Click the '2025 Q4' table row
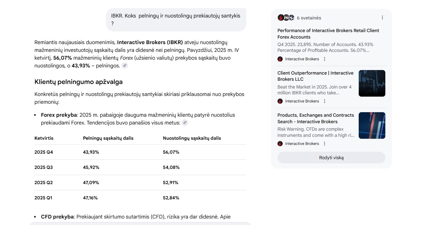Viewport: 424px width, 225px height. (140, 152)
